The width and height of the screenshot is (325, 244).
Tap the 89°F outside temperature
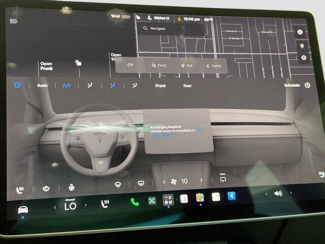[208, 20]
